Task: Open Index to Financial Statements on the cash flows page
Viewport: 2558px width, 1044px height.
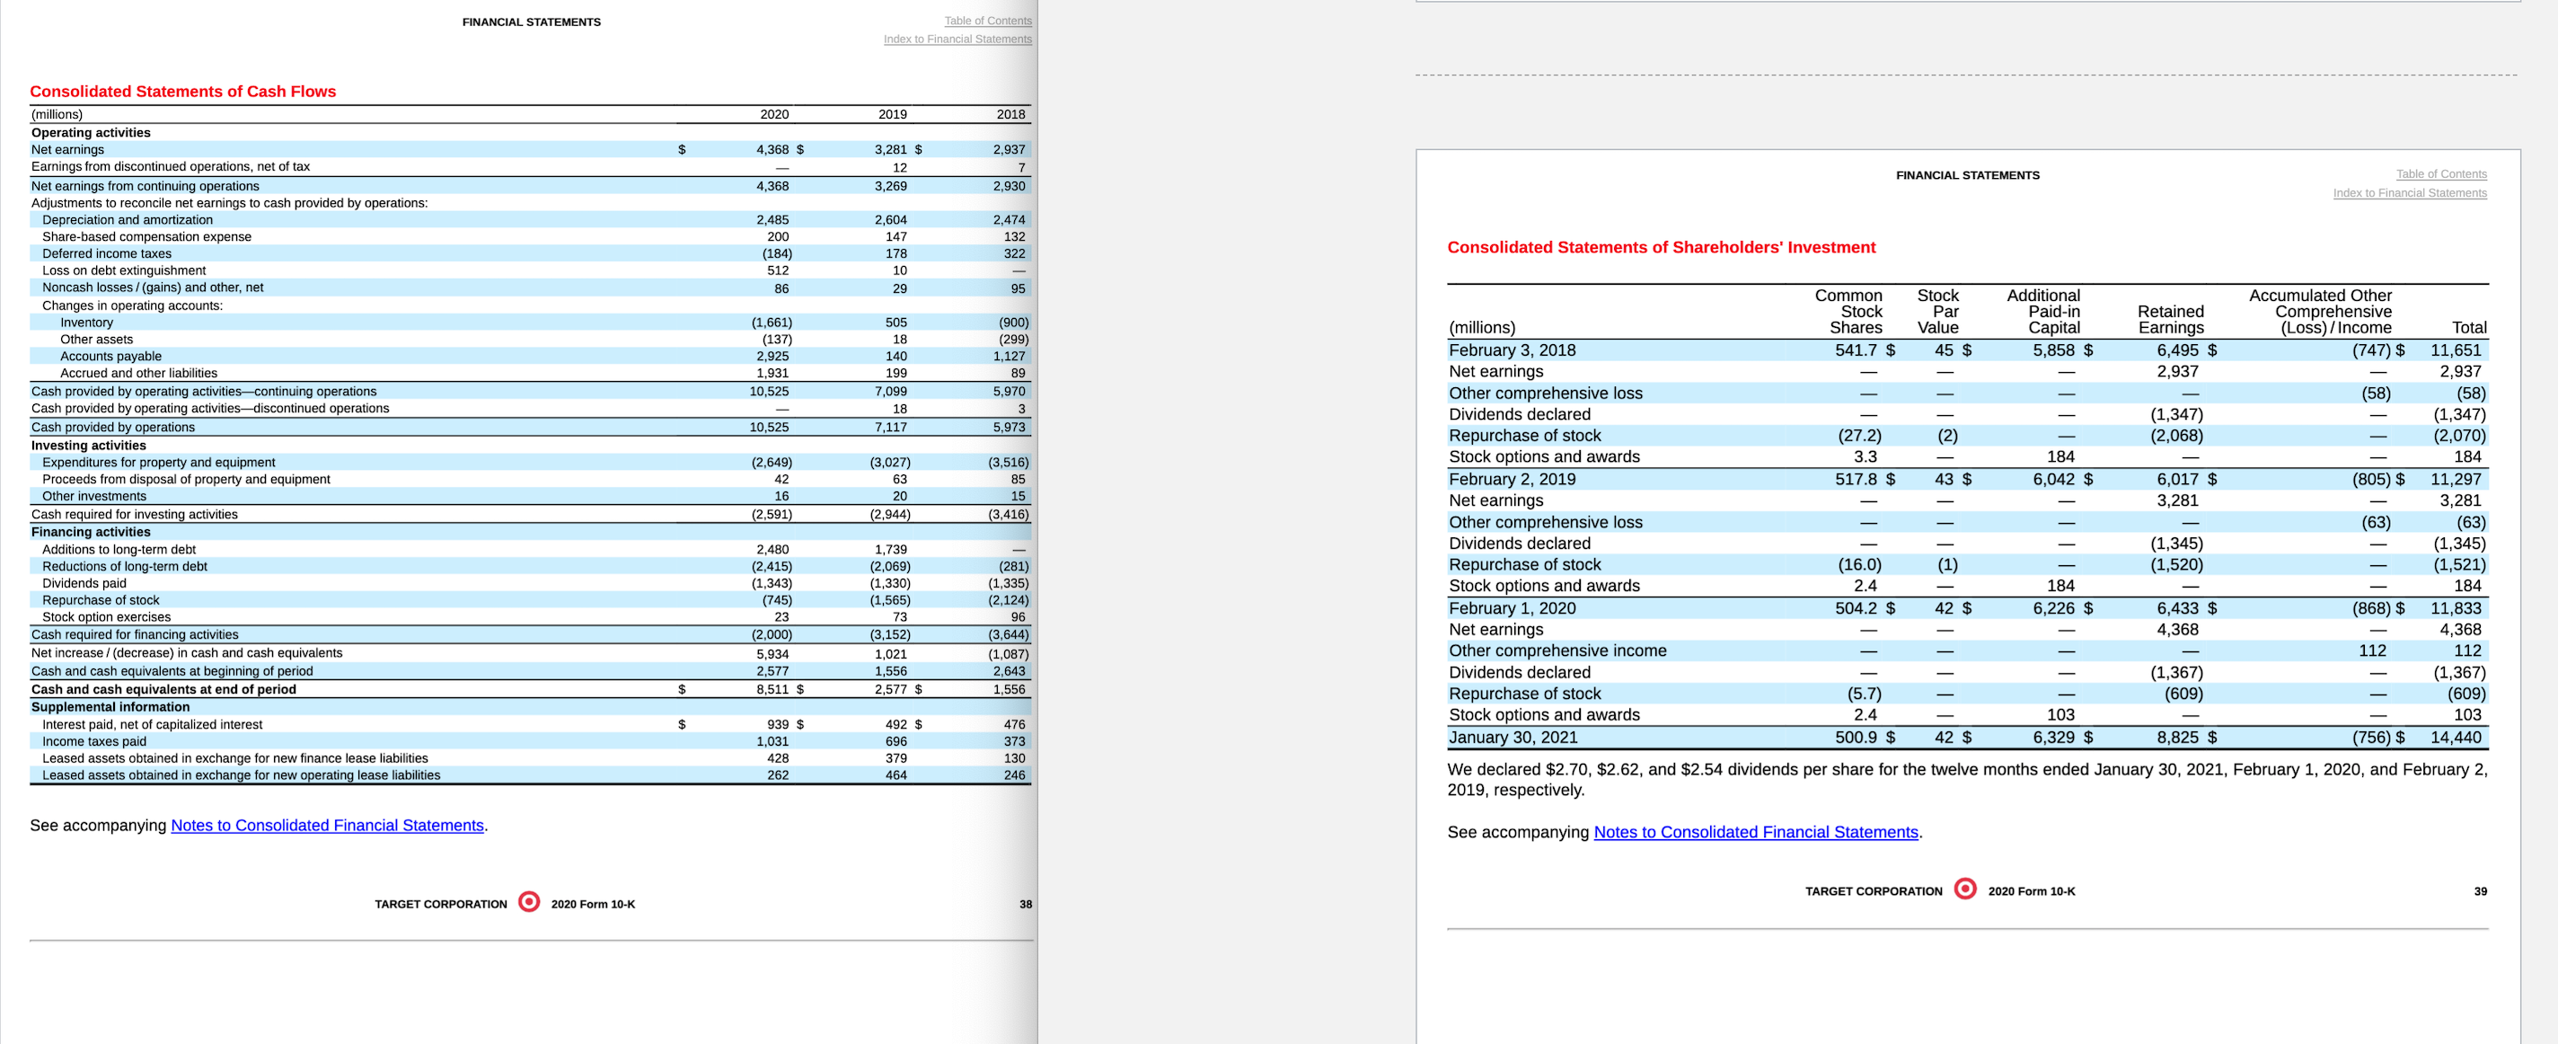Action: pyautogui.click(x=957, y=39)
